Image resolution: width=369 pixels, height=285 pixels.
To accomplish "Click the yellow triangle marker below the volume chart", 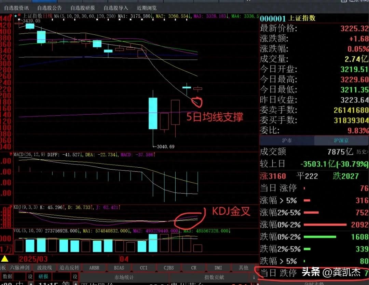I will (4, 258).
